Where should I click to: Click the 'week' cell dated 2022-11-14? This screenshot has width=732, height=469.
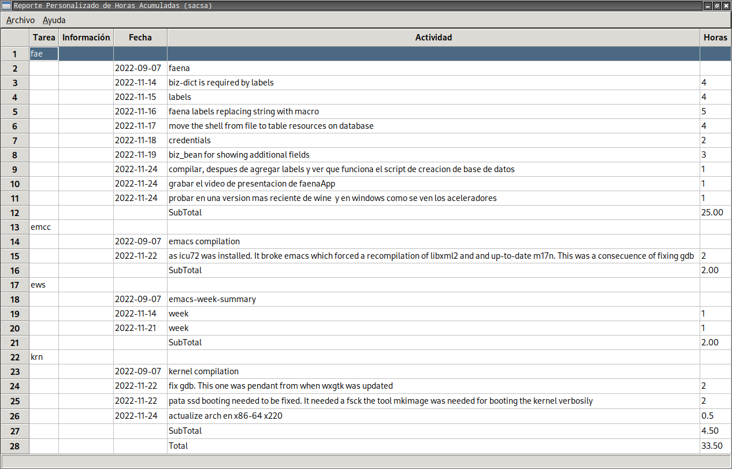pyautogui.click(x=433, y=314)
